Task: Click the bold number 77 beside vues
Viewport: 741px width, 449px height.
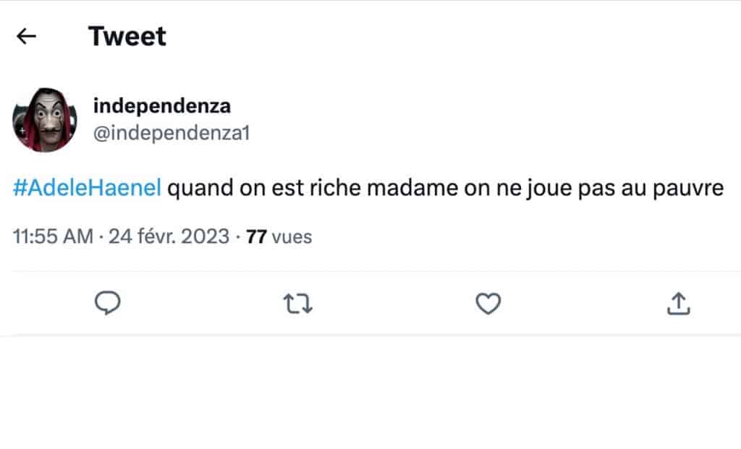Action: click(257, 236)
